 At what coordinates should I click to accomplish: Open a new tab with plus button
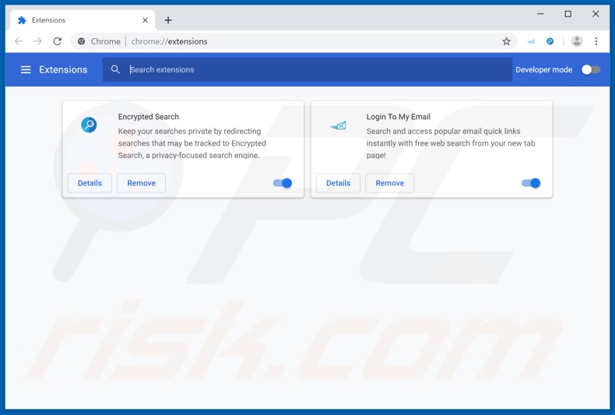click(168, 20)
